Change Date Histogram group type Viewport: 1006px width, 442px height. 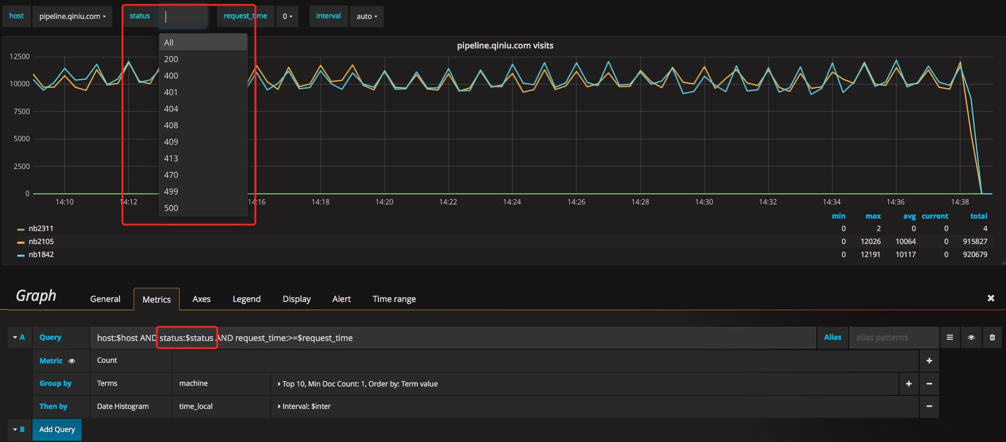coord(131,407)
